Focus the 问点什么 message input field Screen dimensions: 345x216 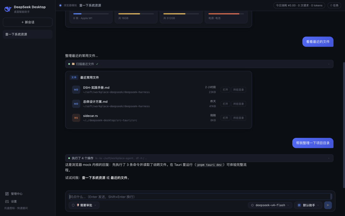pyautogui.click(x=200, y=197)
